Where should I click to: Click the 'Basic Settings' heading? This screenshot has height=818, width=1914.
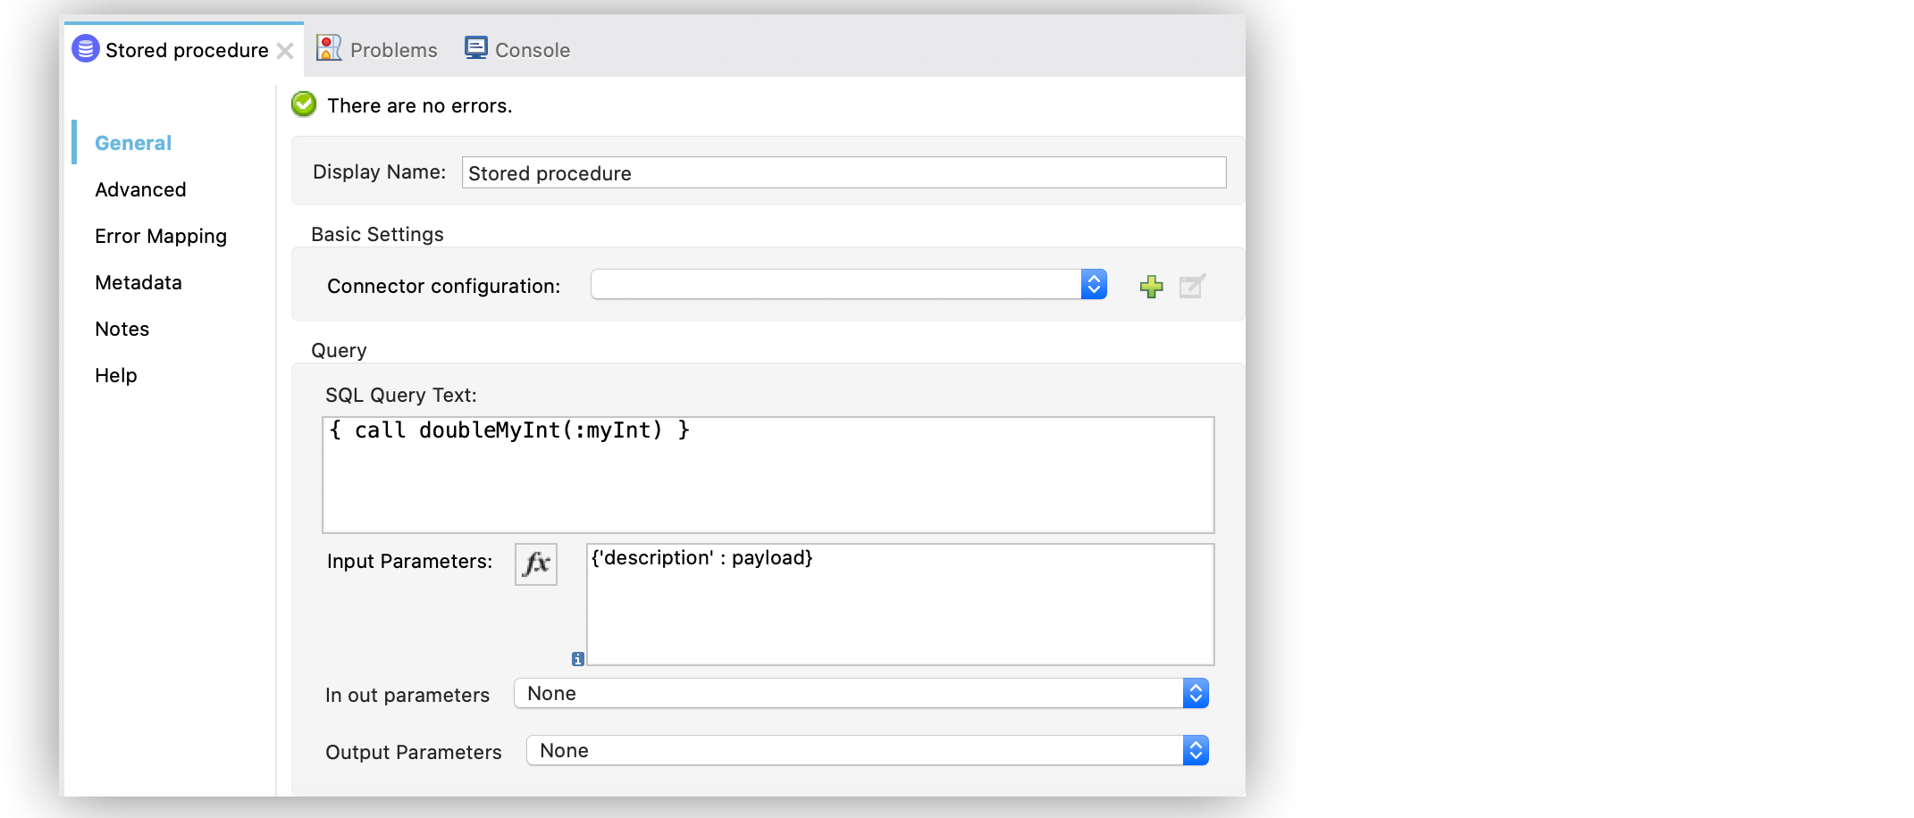pyautogui.click(x=377, y=234)
